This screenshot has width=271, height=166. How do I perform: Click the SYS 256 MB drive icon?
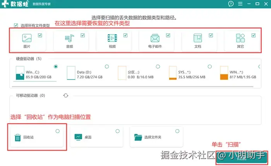[173, 73]
